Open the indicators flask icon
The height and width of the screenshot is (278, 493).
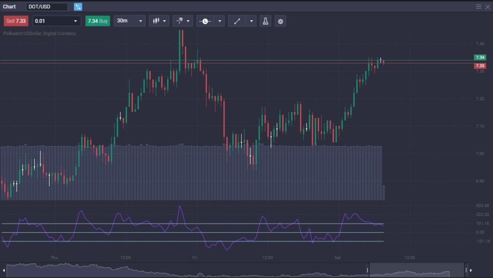tap(265, 21)
